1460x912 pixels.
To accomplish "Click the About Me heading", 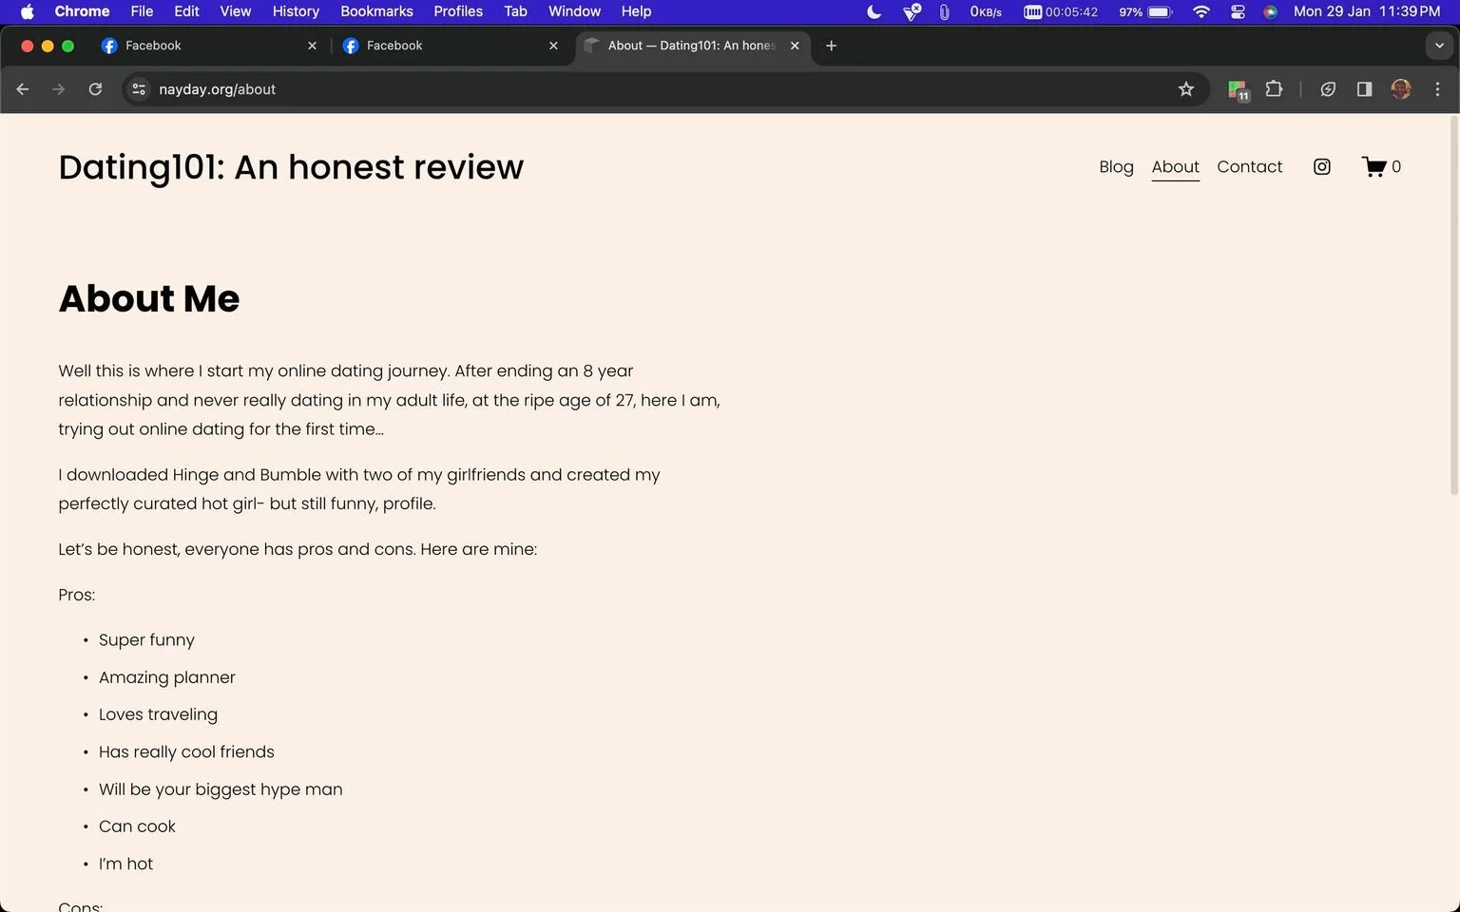I will [x=149, y=298].
